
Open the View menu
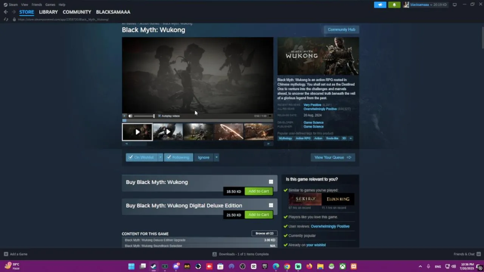25,5
